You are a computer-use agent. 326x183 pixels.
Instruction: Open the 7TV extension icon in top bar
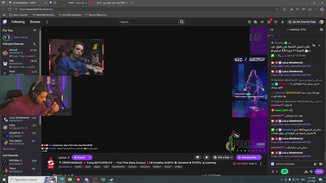255,22
